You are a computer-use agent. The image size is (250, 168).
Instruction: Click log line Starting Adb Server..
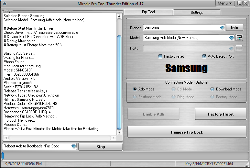pyautogui.click(x=19, y=53)
